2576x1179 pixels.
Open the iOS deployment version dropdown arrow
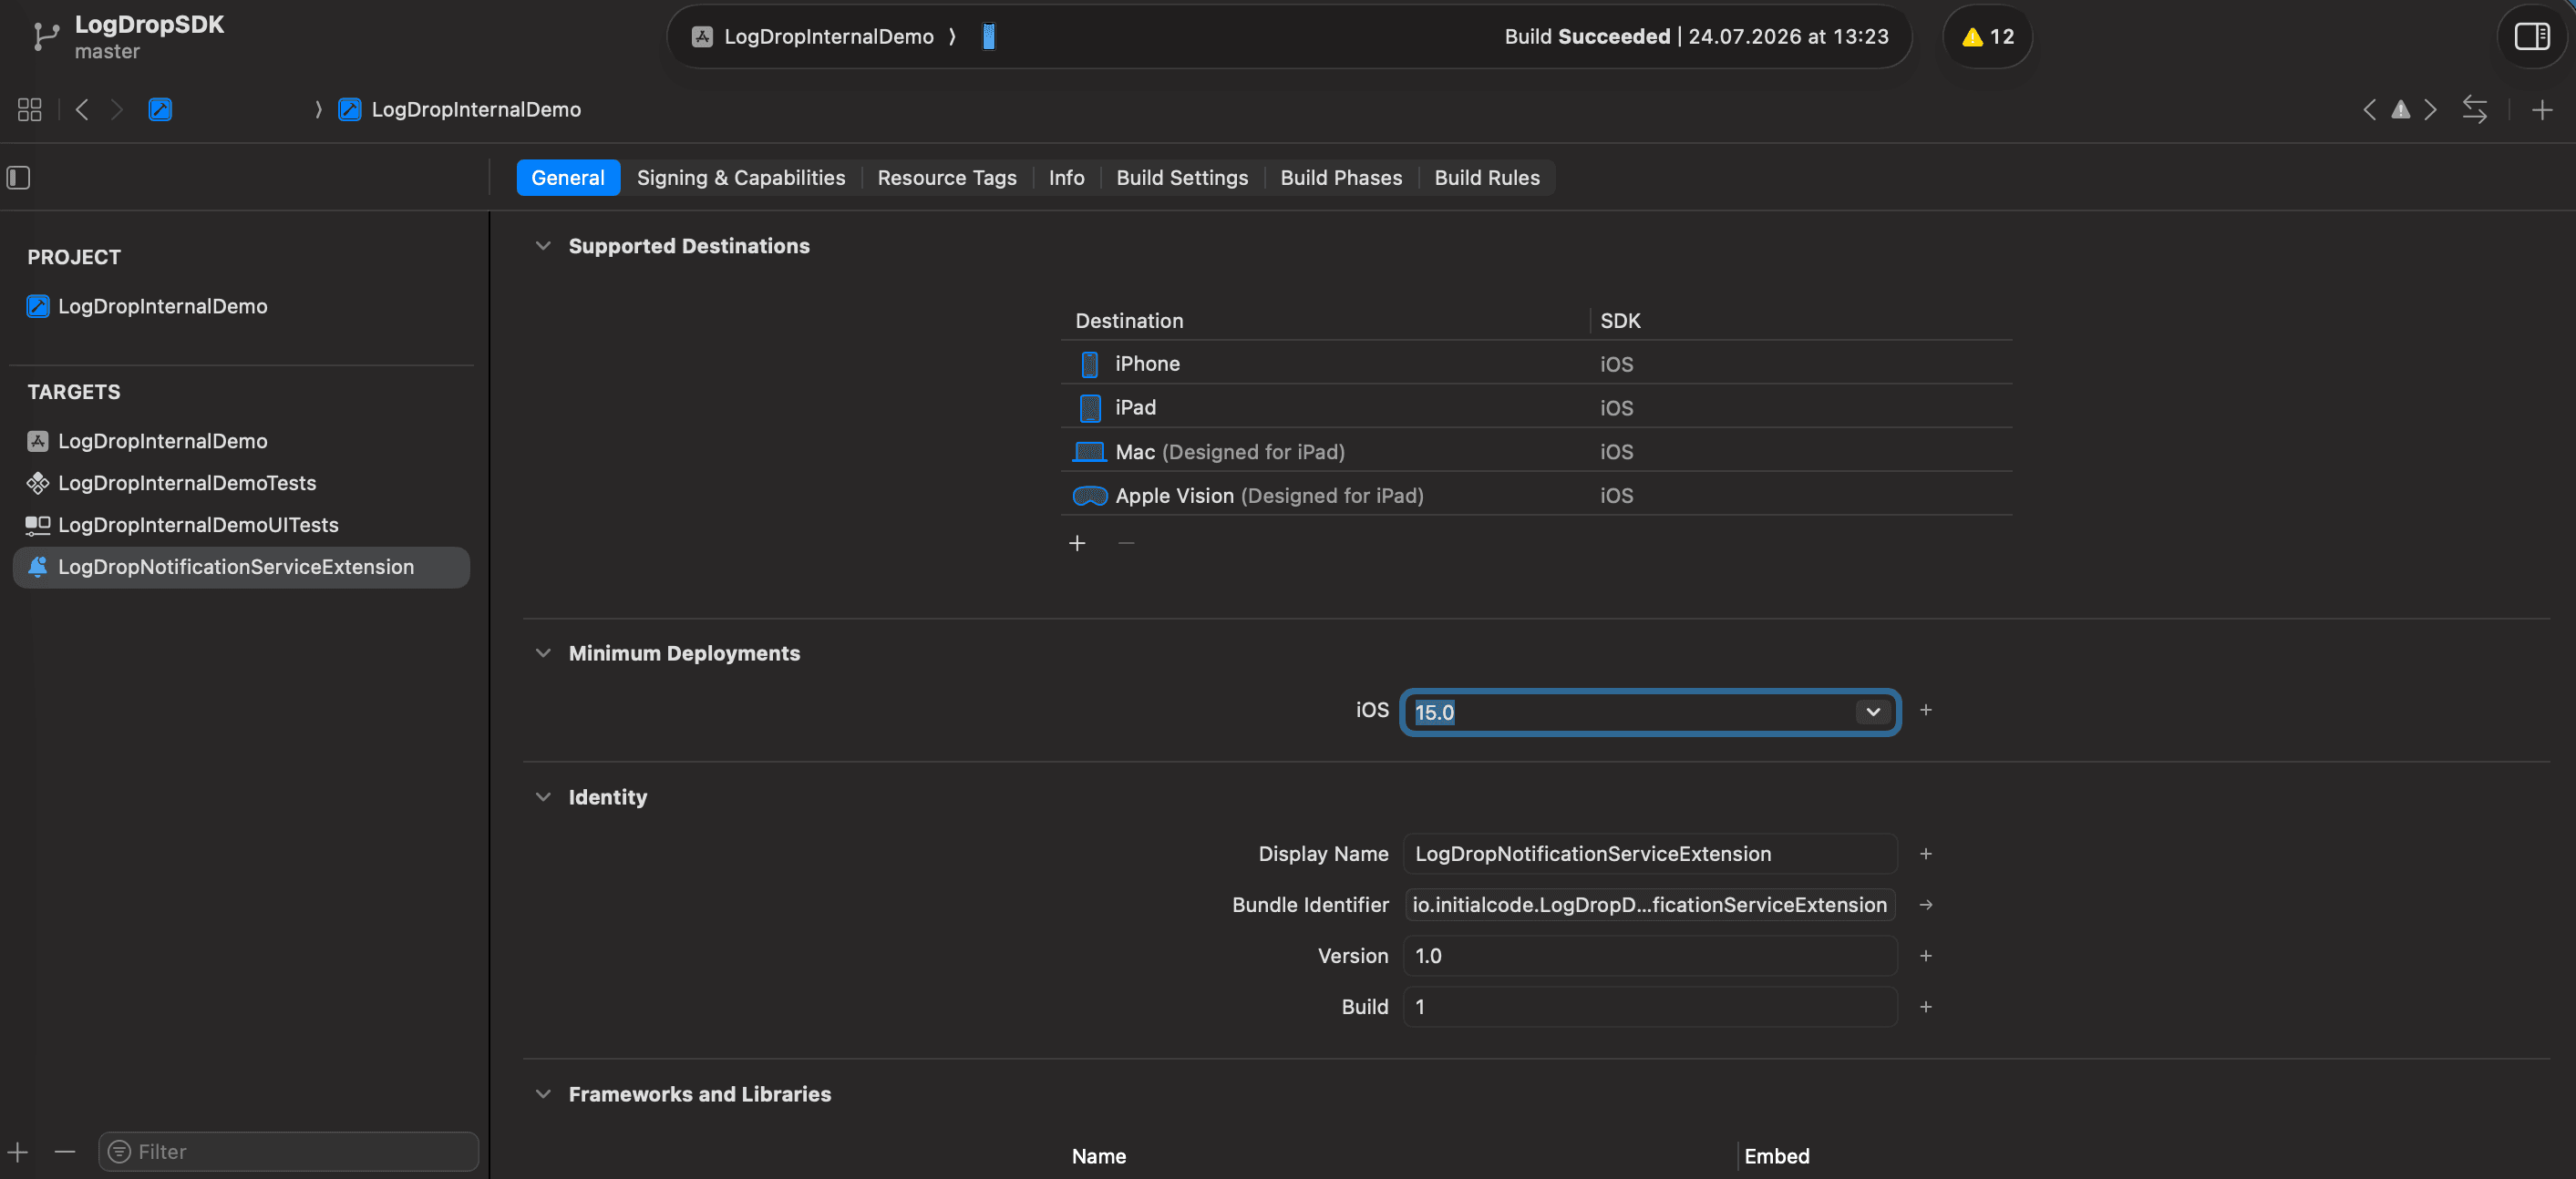coord(1873,712)
